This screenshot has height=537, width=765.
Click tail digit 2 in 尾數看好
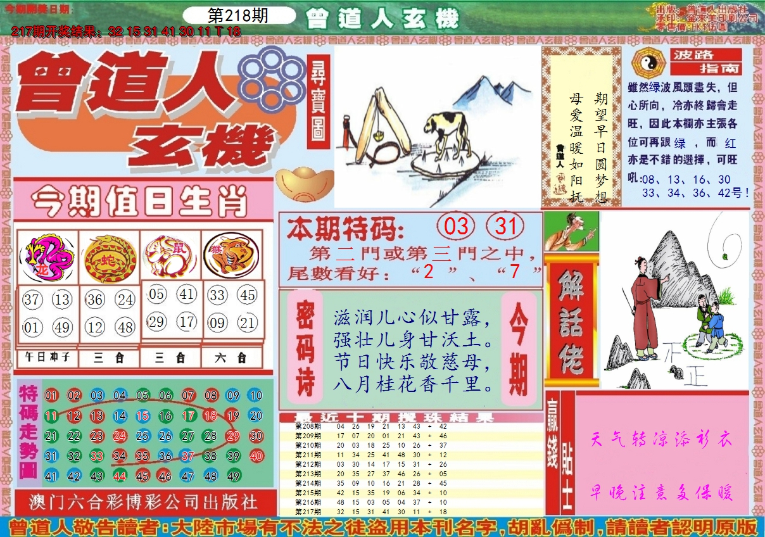(429, 272)
